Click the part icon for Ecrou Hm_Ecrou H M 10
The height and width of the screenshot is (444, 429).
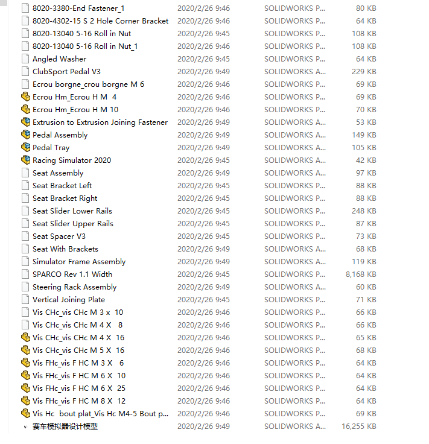tap(25, 110)
